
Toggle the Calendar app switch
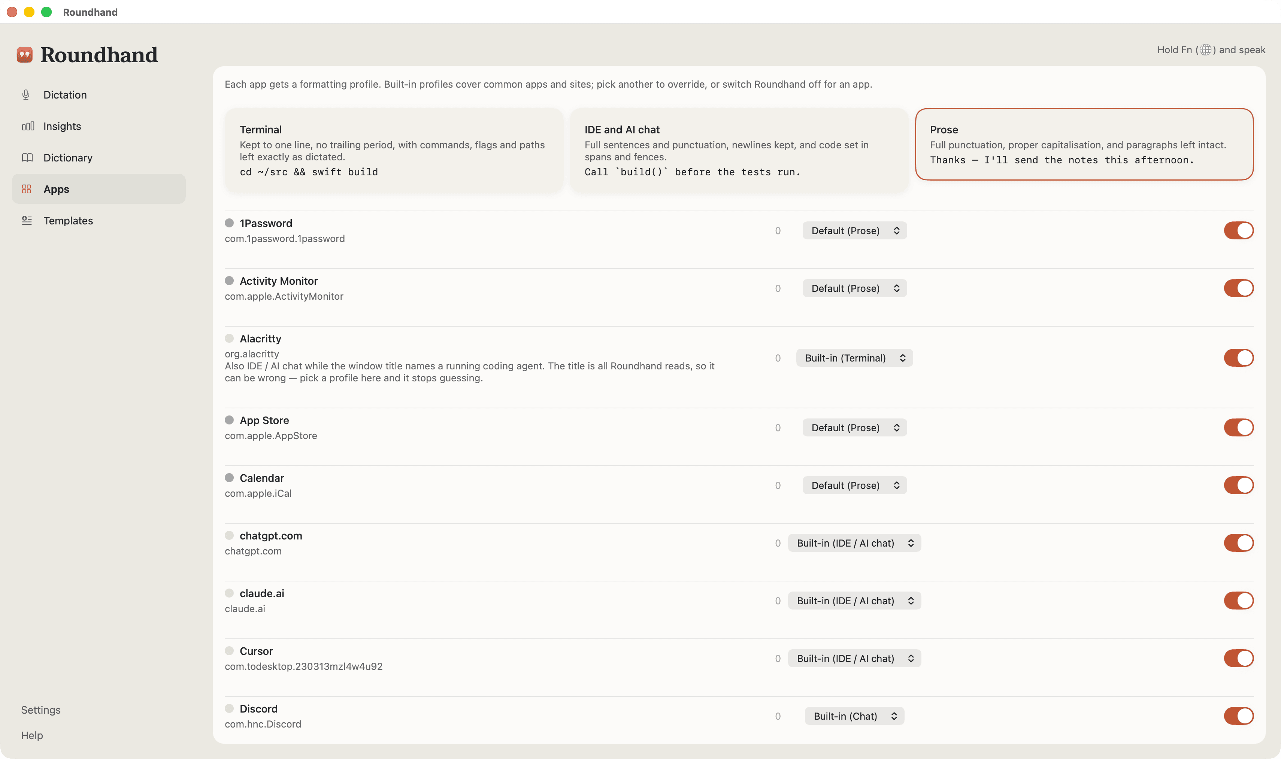pyautogui.click(x=1239, y=486)
